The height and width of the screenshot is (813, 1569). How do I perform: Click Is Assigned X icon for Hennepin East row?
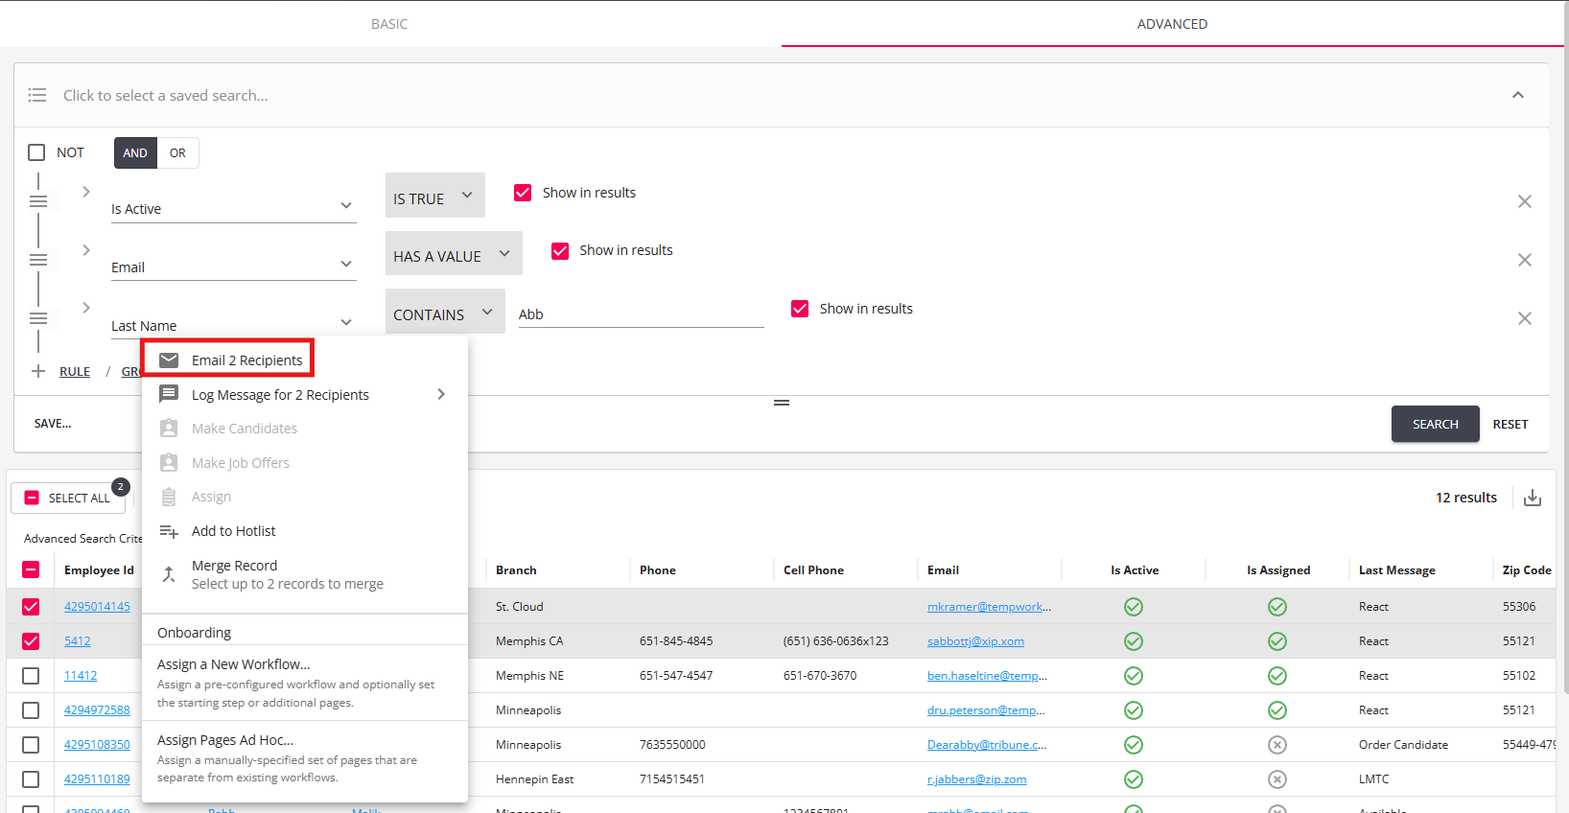click(x=1277, y=779)
